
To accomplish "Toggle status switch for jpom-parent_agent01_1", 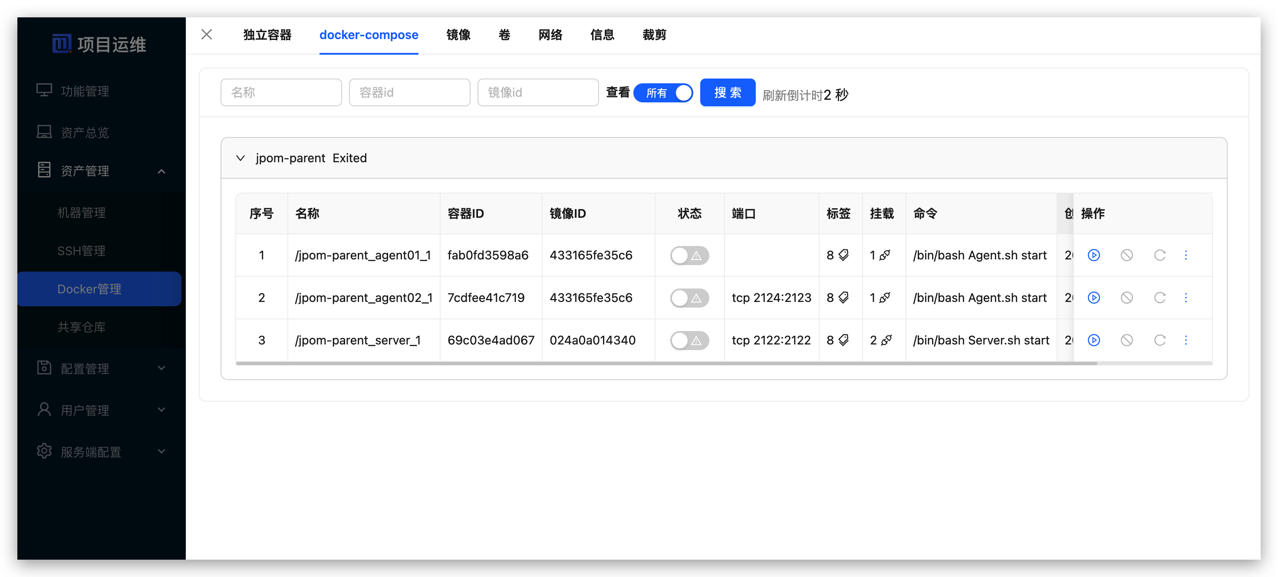I will point(689,256).
